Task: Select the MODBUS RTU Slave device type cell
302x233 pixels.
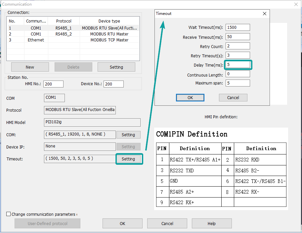Action: click(x=109, y=28)
